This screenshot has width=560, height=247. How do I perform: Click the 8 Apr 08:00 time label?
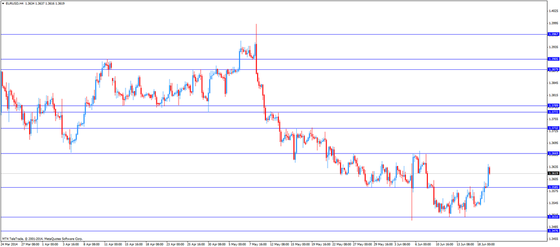coord(91,245)
